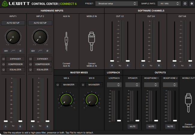The height and width of the screenshot is (135, 195).
Task: Click Connect AUX IN text
Action: click(x=66, y=65)
